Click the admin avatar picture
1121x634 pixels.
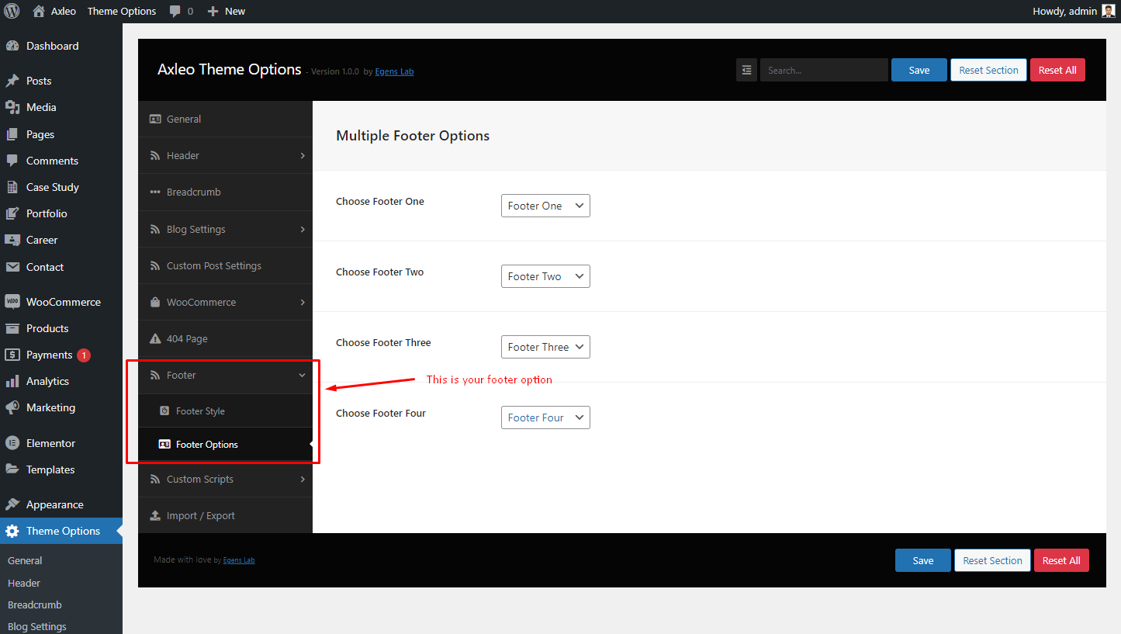point(1109,11)
